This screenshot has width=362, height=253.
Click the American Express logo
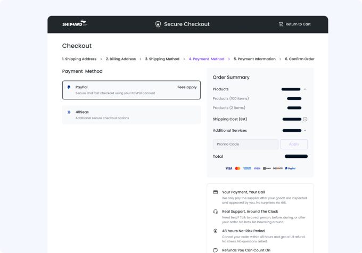pos(247,168)
